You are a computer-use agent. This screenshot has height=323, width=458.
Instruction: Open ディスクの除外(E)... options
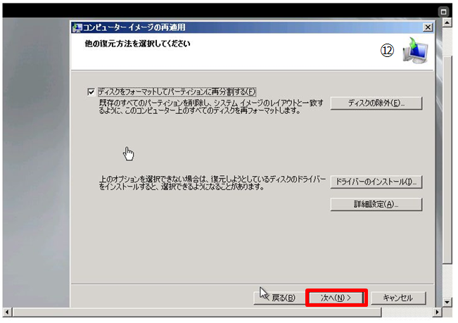tap(376, 103)
